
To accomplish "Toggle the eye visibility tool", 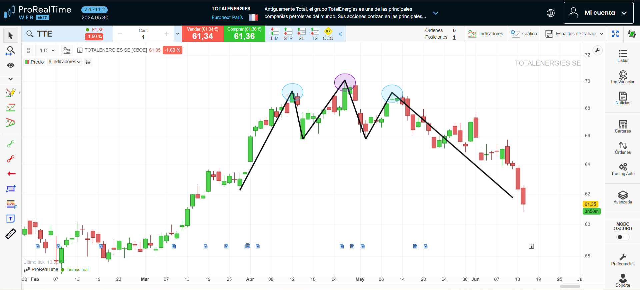I will [x=11, y=65].
